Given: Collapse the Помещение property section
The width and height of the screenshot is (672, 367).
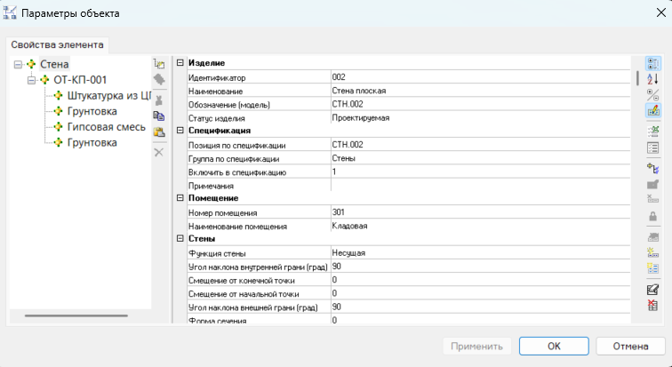Looking at the screenshot, I should [180, 198].
